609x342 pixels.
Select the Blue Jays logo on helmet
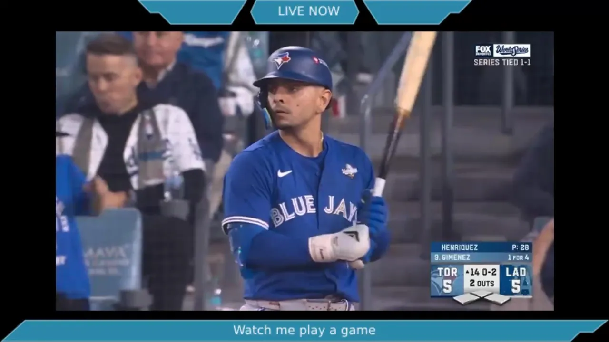point(282,60)
